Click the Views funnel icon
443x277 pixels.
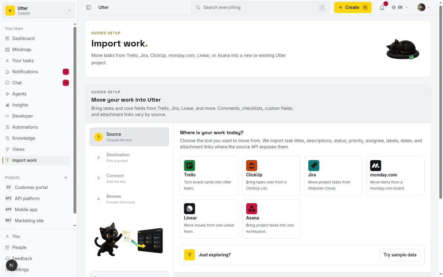(7, 149)
